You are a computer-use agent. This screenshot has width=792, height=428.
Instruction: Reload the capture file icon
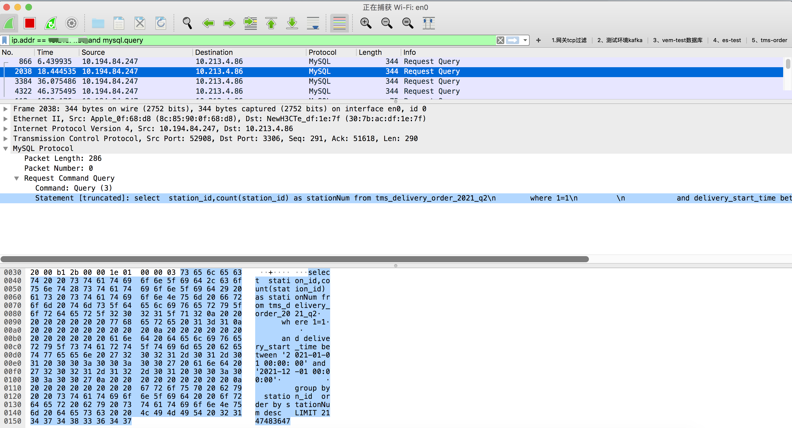[161, 23]
